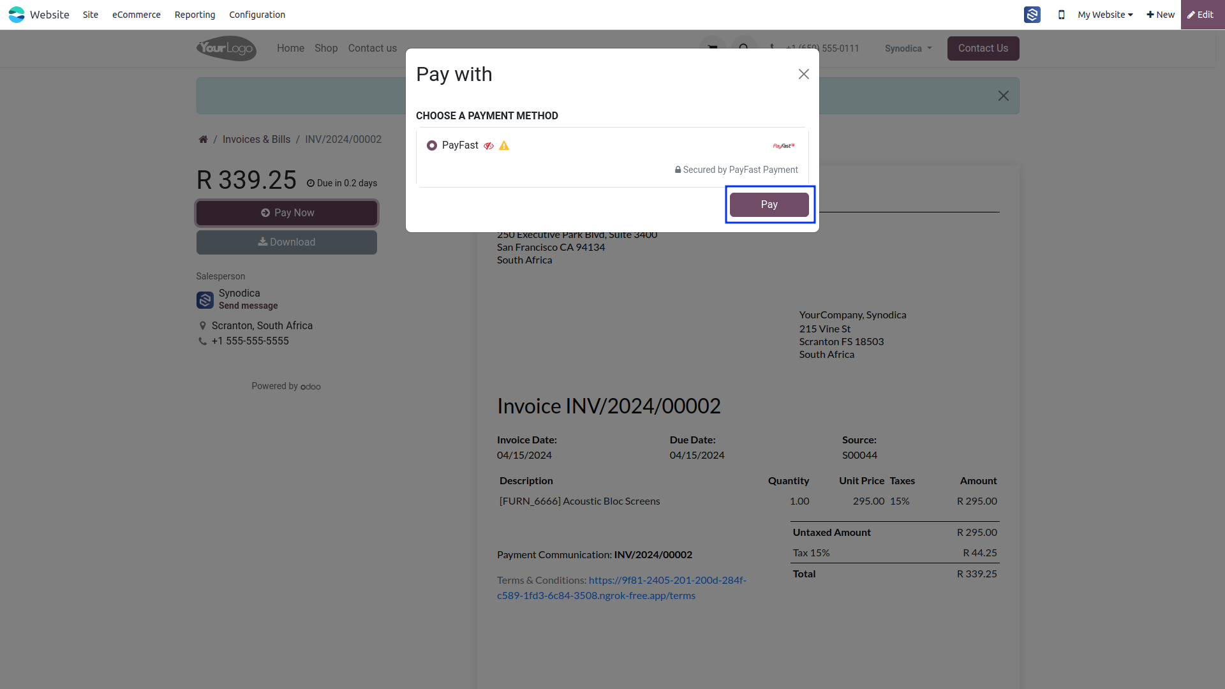Select the PayFast radio button
The image size is (1225, 689).
(x=432, y=145)
